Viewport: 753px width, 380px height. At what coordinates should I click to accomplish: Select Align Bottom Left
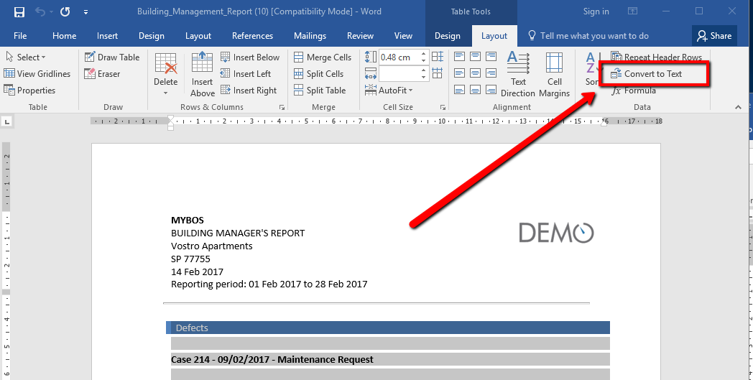click(459, 90)
